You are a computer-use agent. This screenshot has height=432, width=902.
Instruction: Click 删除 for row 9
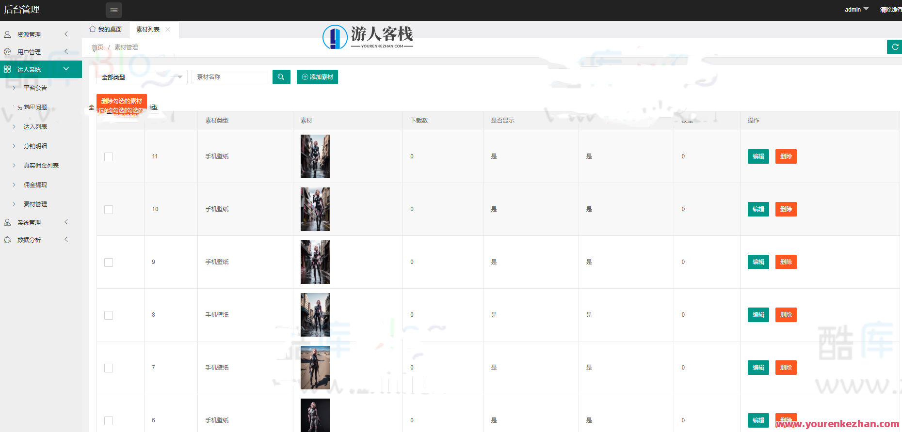pos(786,262)
